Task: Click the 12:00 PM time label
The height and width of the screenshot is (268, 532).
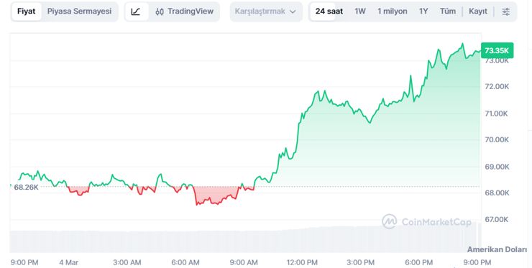Action: (x=302, y=262)
